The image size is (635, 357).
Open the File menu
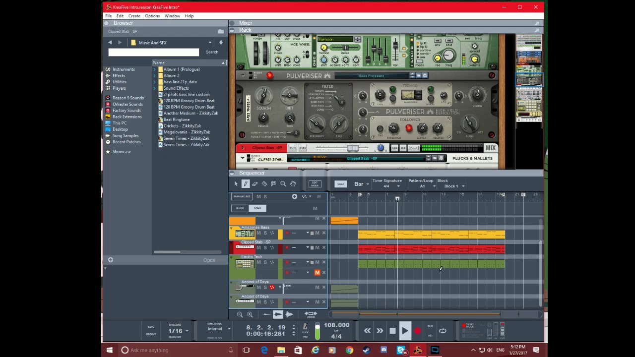[108, 16]
